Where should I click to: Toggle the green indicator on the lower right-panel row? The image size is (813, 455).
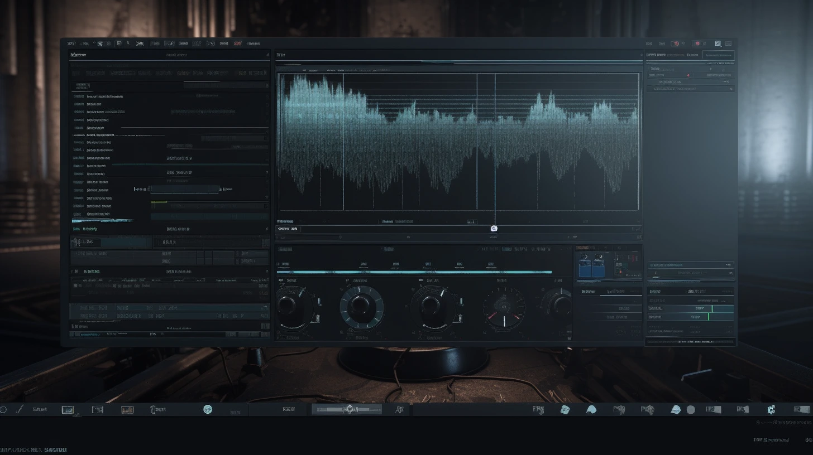709,317
